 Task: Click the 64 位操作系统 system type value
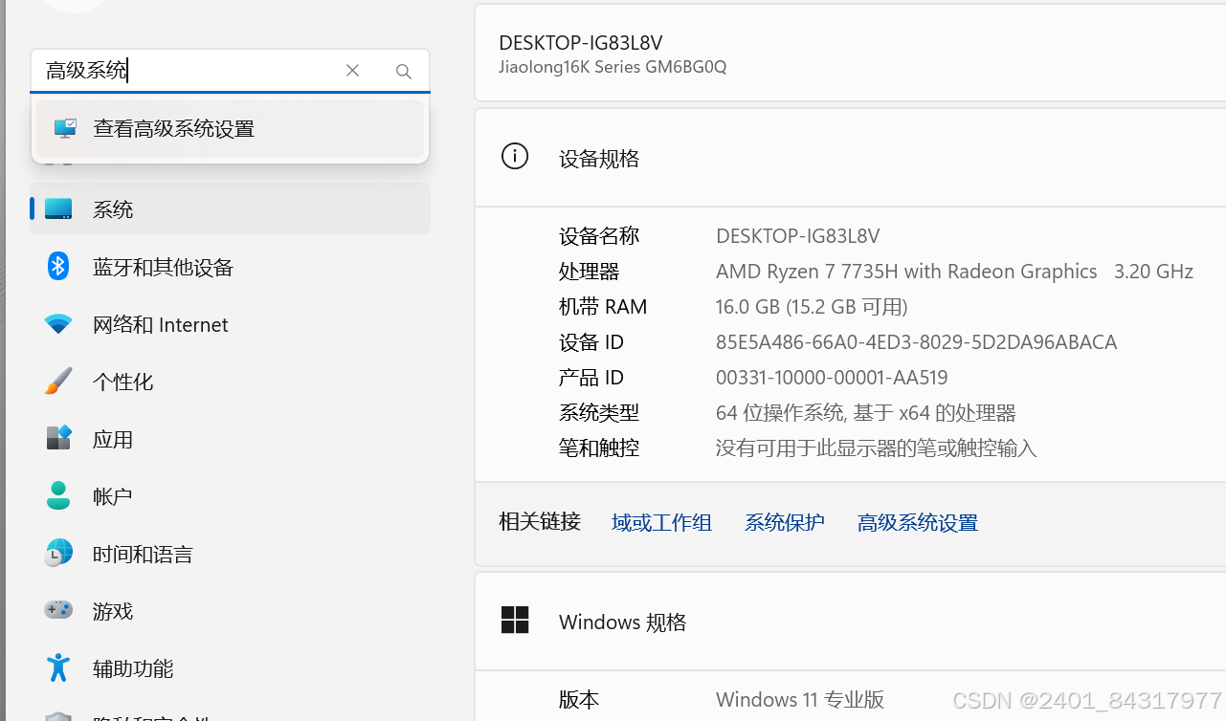click(x=865, y=413)
